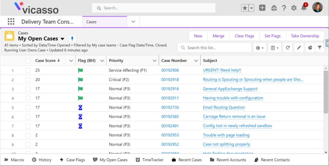Edit list with the pencil icon
Image resolution: width=329 pixels, height=166 pixels.
299,48
